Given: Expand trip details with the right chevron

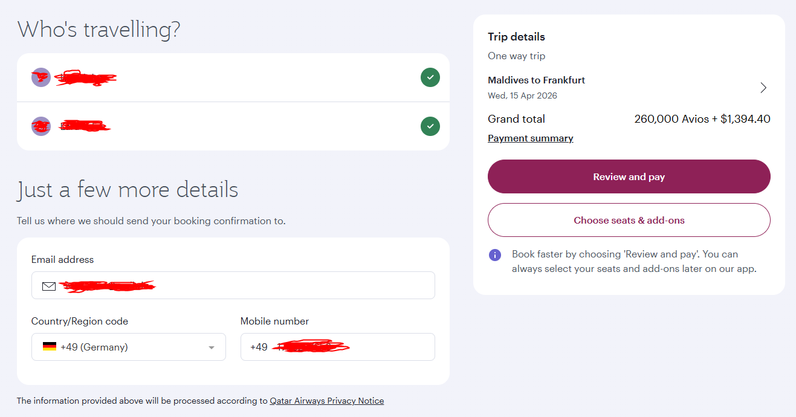Looking at the screenshot, I should (763, 88).
